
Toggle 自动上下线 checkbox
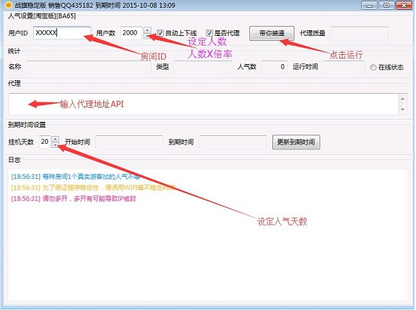tap(160, 33)
